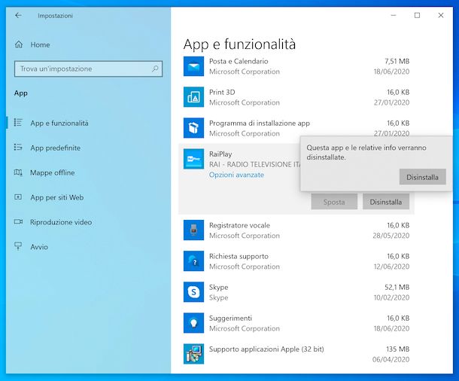Click the uninstall confirmation message text
This screenshot has width=459, height=381.
click(x=366, y=152)
